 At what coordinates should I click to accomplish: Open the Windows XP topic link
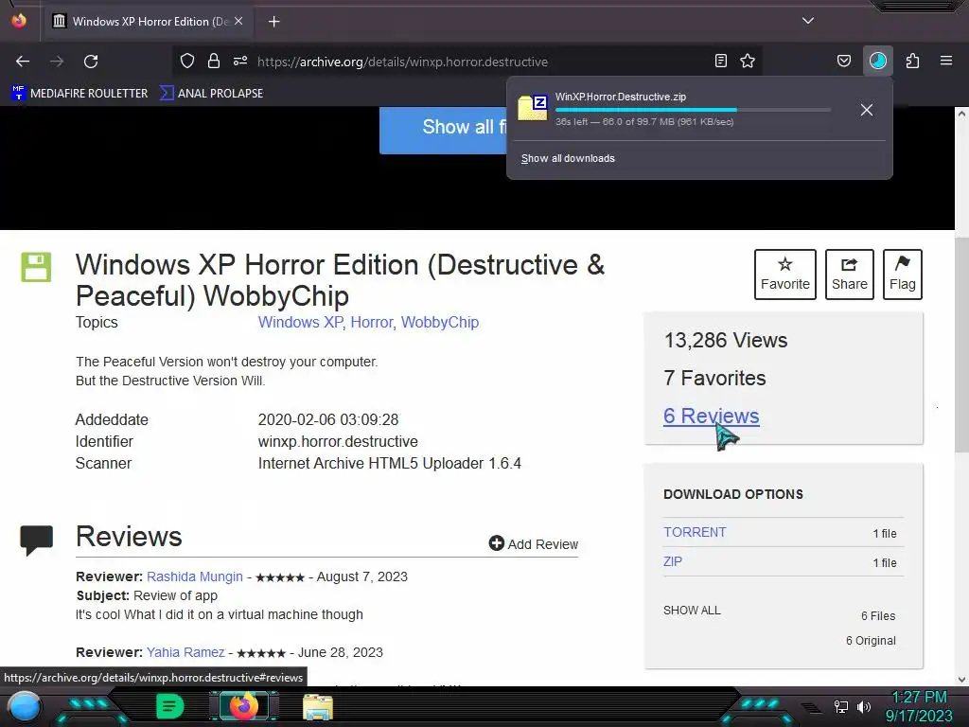point(300,322)
